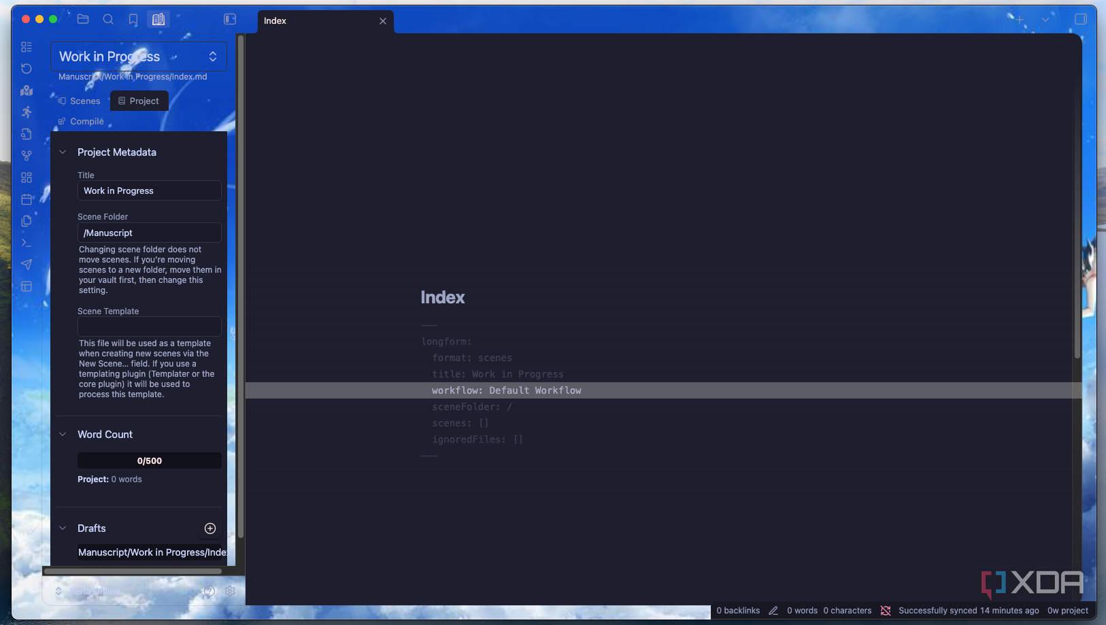Toggle editing mode pencil in status bar
This screenshot has width=1106, height=625.
[x=773, y=611]
